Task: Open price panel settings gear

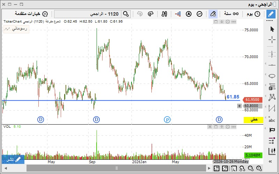Action: (x=228, y=22)
